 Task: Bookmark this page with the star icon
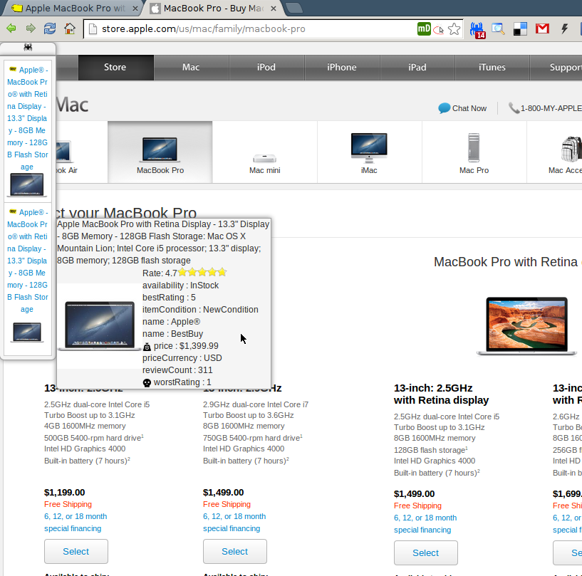coord(454,28)
